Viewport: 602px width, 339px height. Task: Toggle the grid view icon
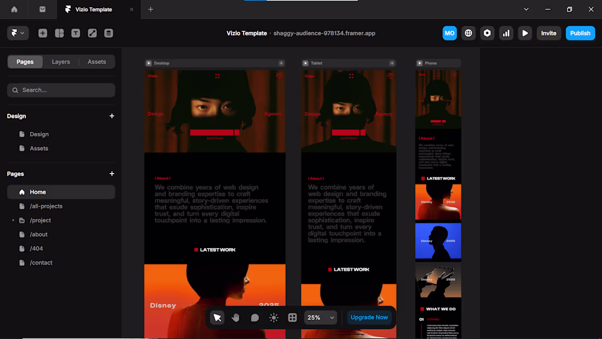[x=292, y=317]
